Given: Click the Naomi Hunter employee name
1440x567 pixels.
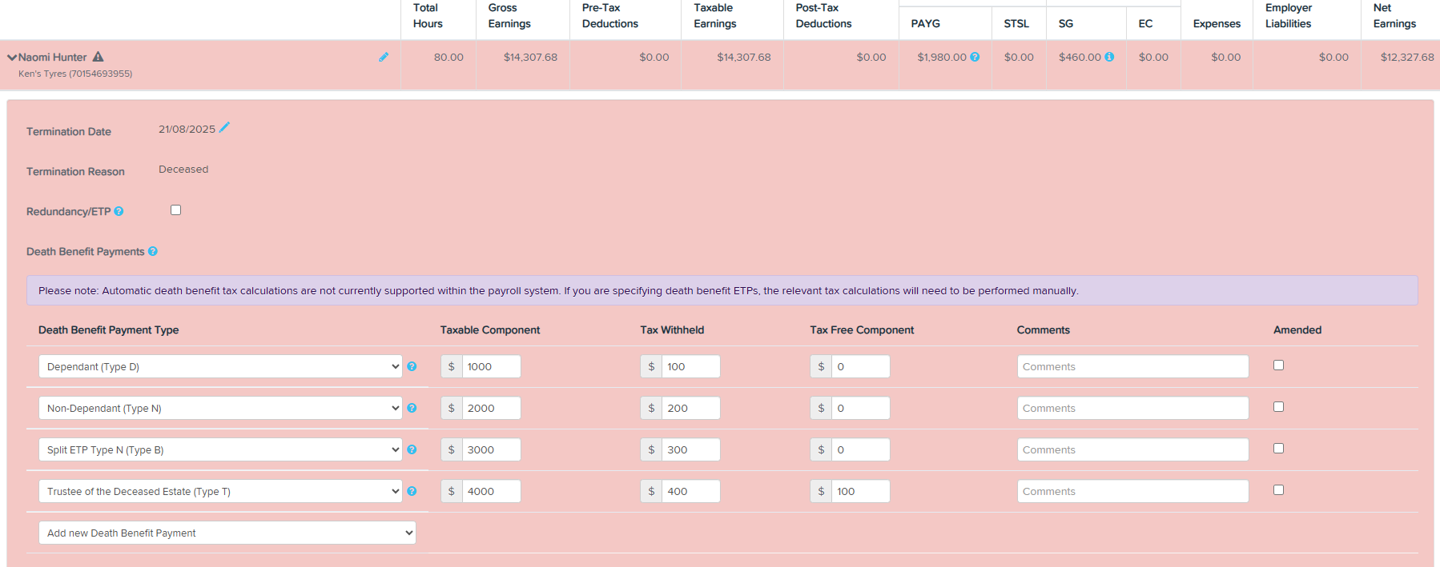Looking at the screenshot, I should tap(53, 57).
